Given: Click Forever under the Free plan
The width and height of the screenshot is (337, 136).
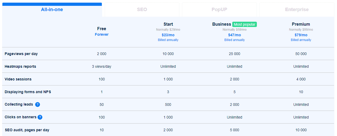Looking at the screenshot, I should point(102,34).
